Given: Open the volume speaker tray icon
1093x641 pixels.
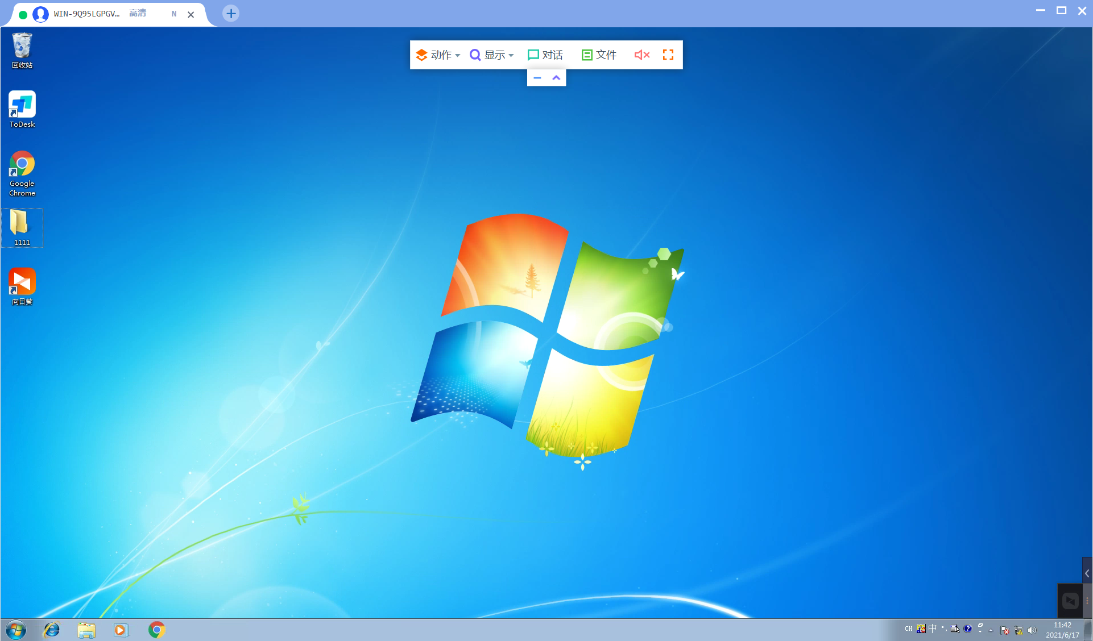Looking at the screenshot, I should pyautogui.click(x=1032, y=630).
